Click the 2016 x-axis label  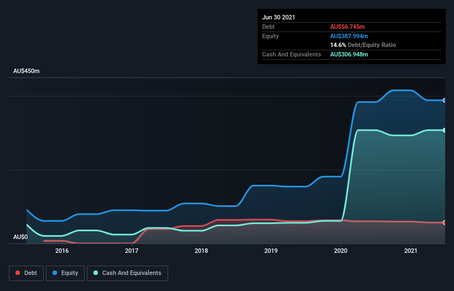(x=62, y=251)
